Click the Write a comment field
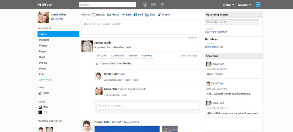 [x=147, y=106]
